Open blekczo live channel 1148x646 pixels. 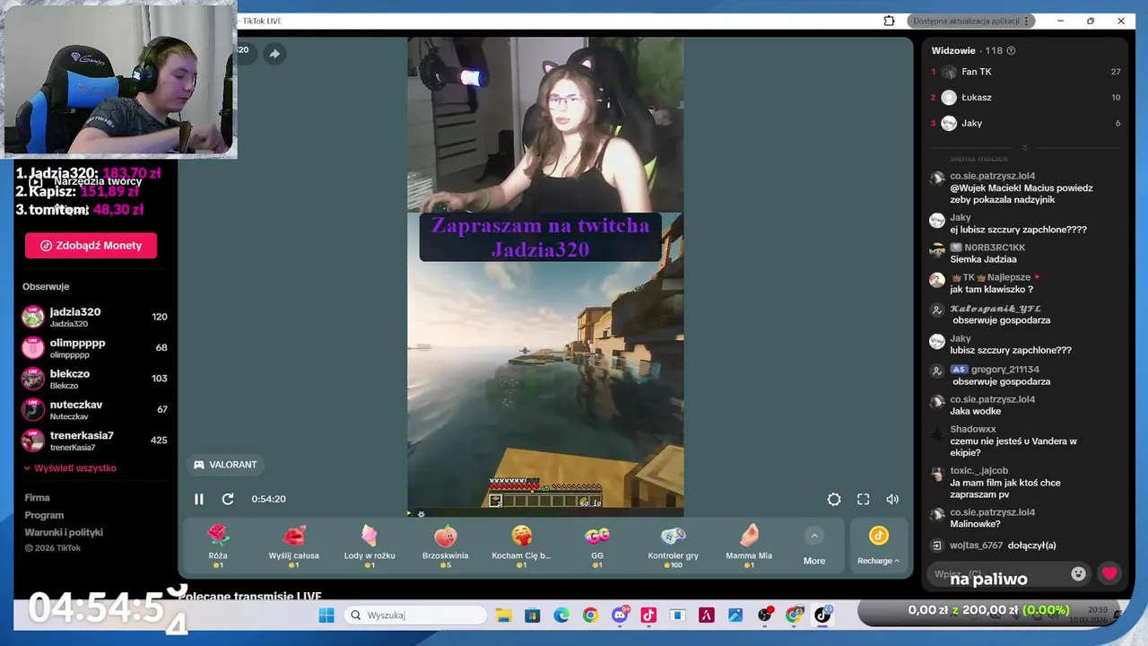point(95,378)
